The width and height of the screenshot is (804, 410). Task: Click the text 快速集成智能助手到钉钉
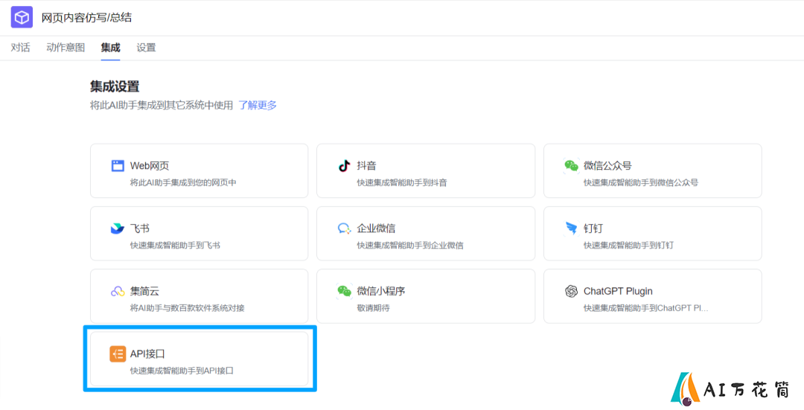pyautogui.click(x=628, y=246)
